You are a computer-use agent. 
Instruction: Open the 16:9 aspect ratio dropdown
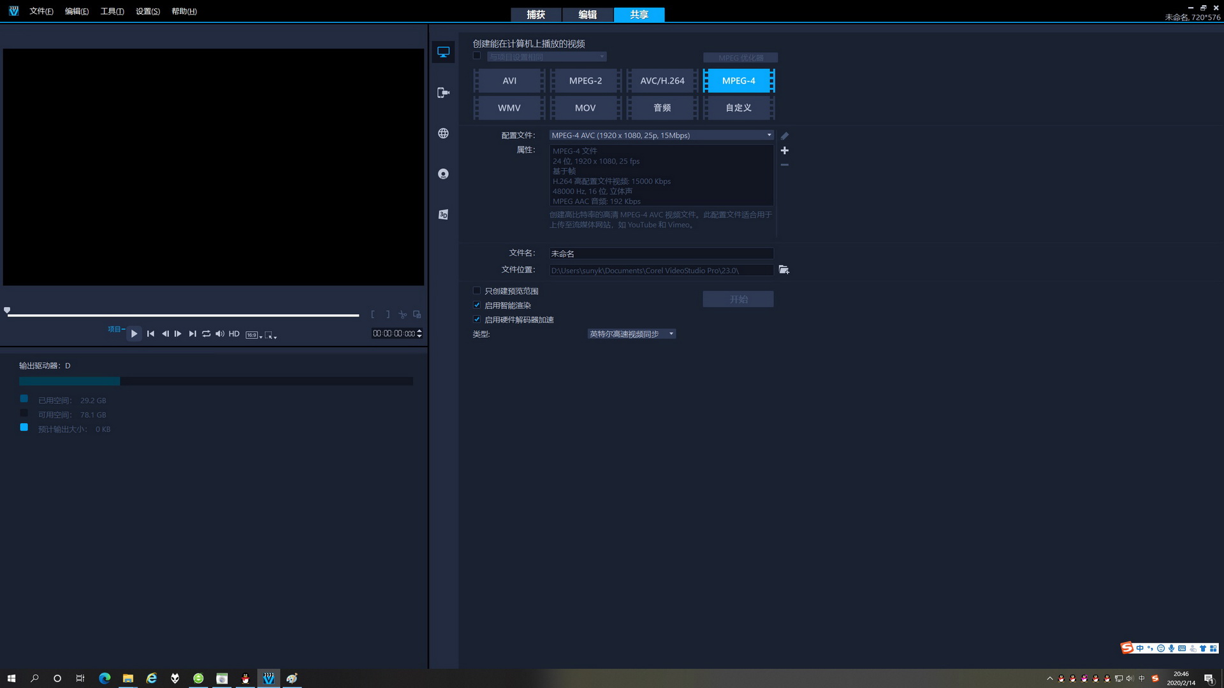tap(254, 335)
